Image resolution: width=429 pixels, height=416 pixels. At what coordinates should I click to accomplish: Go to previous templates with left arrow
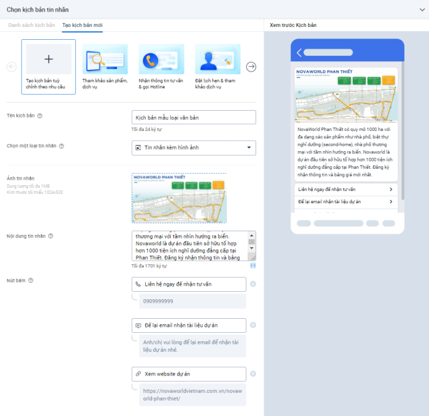point(12,67)
